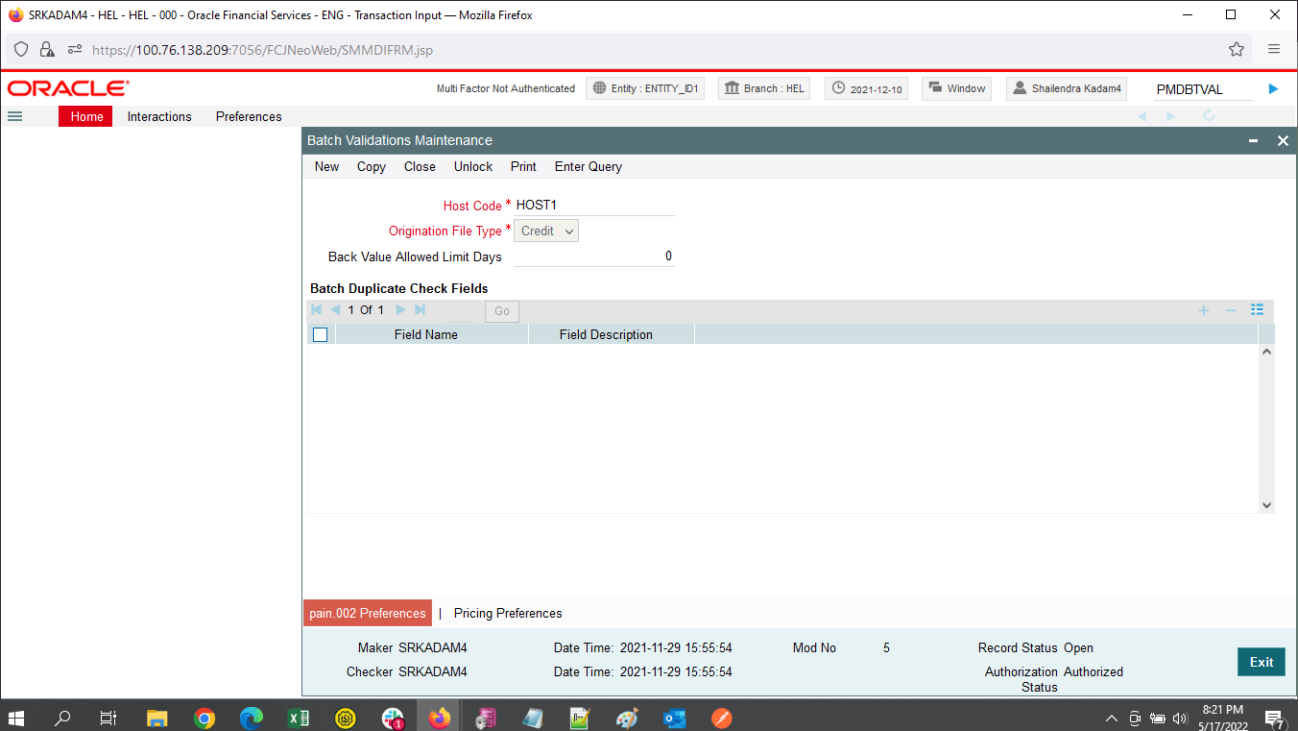Open Outlook from taskbar
Image resolution: width=1298 pixels, height=731 pixels.
tap(675, 718)
